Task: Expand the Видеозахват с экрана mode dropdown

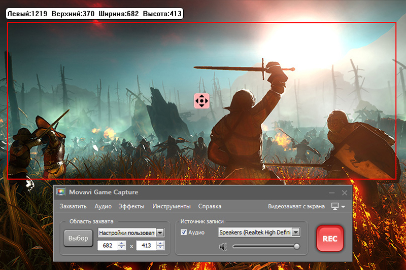Action: [344, 207]
